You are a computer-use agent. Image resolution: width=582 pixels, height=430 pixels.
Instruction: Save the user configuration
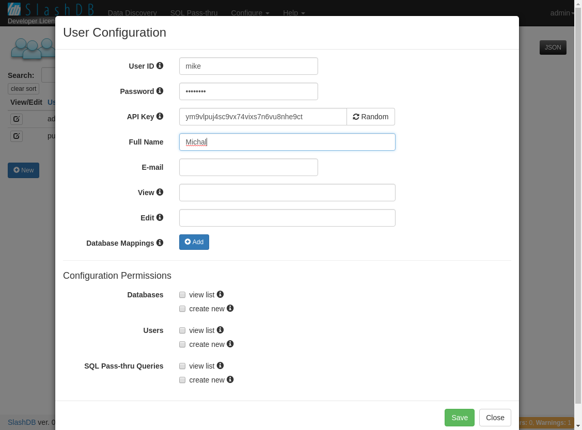tap(460, 418)
